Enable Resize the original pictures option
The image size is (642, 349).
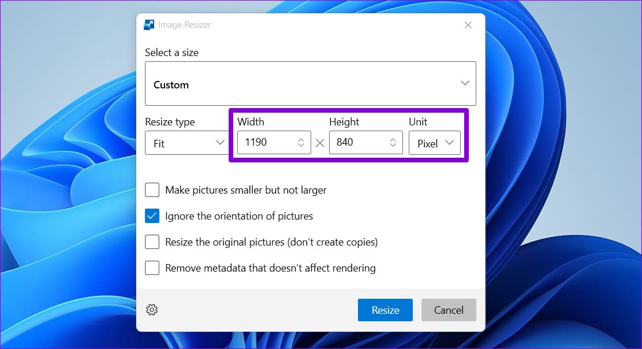coord(152,242)
